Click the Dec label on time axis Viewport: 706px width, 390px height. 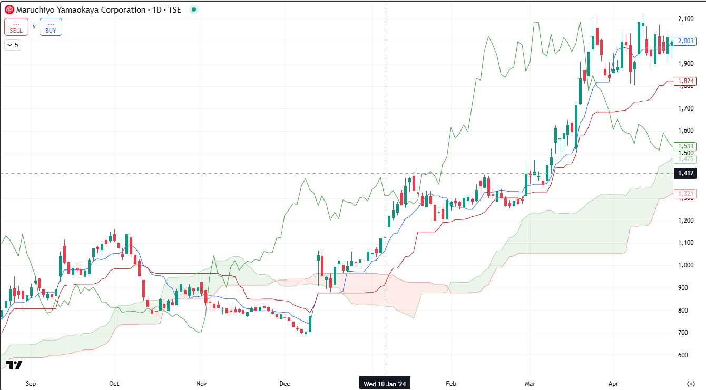284,383
